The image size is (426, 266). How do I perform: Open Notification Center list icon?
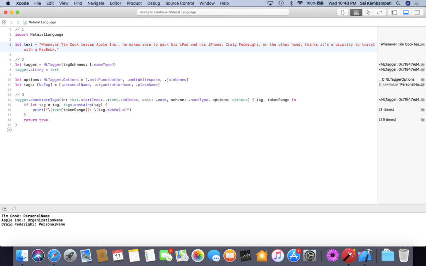click(416, 3)
